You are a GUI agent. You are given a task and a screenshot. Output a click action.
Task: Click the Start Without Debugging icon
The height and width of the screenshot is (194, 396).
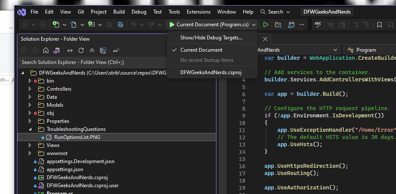point(266,25)
